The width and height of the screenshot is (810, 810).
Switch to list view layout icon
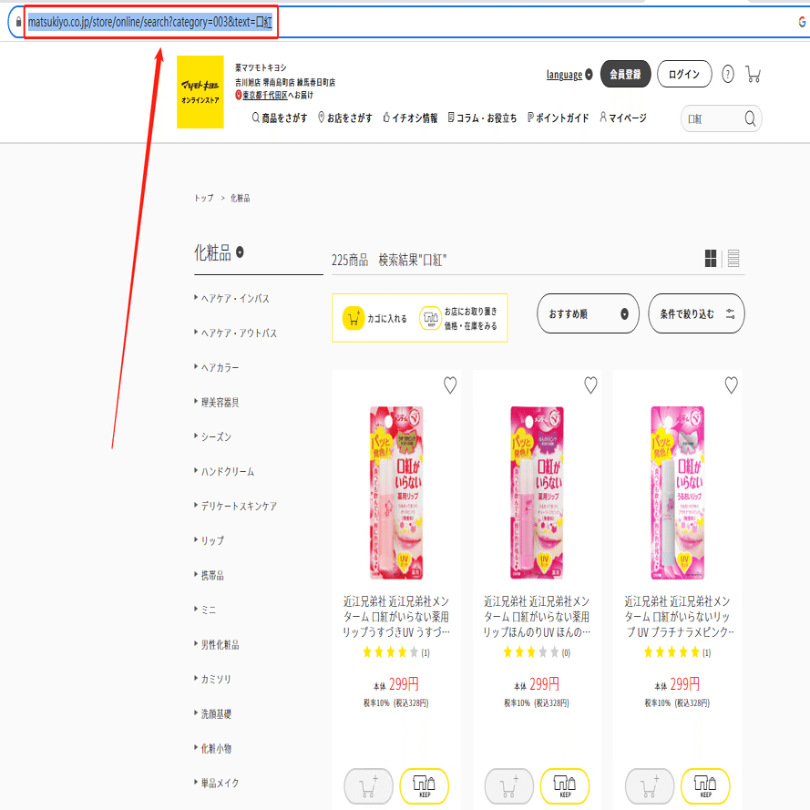tap(733, 258)
